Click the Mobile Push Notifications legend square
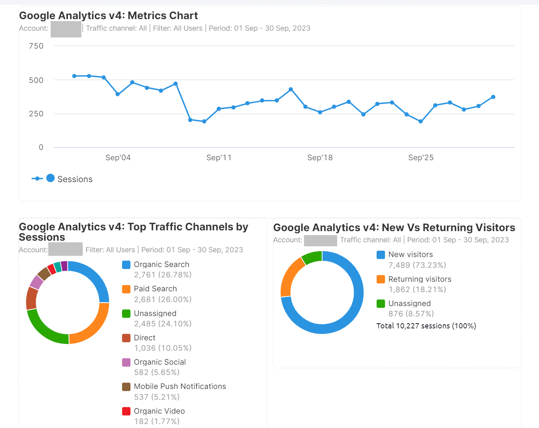The width and height of the screenshot is (539, 428). (126, 386)
